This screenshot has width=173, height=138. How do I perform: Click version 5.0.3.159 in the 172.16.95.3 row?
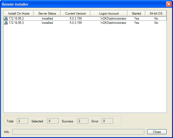[76, 23]
